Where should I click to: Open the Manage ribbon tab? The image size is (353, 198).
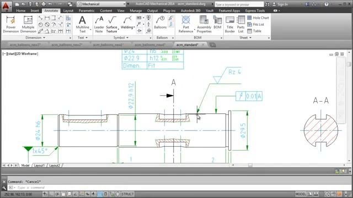[136, 10]
